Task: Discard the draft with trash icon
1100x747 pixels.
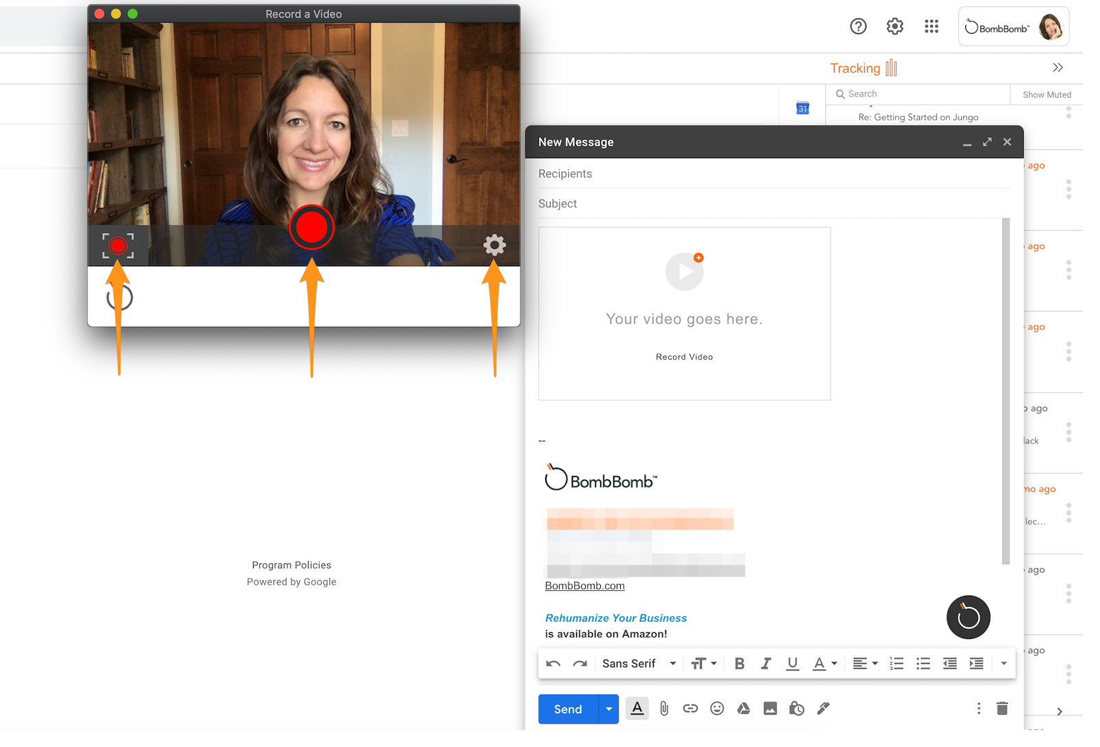Action: tap(1002, 708)
